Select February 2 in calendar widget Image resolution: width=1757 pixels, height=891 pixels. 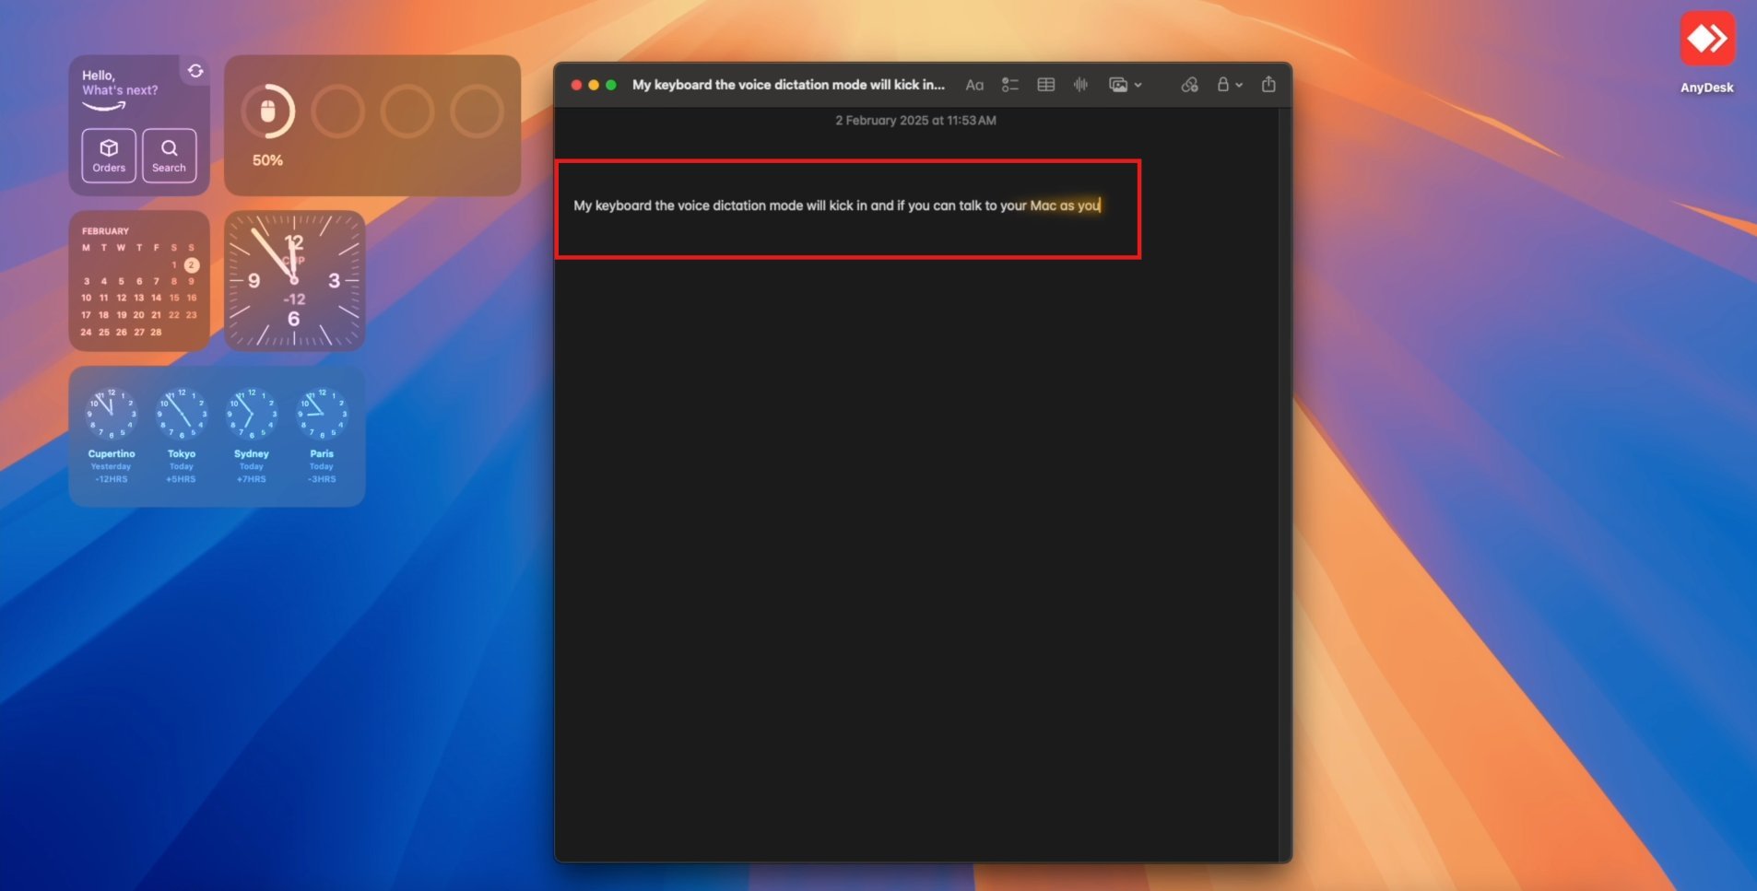tap(192, 264)
